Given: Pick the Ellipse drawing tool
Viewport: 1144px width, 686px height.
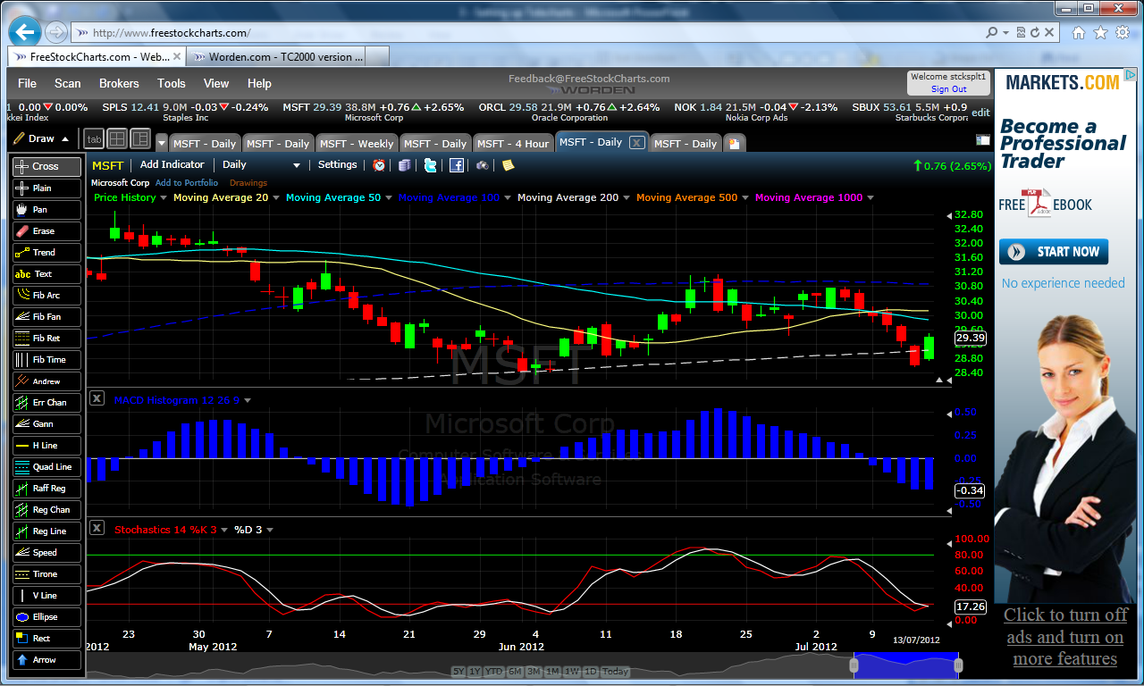Looking at the screenshot, I should pos(46,616).
